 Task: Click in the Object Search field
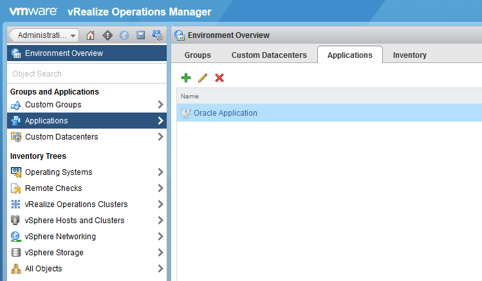pos(87,74)
